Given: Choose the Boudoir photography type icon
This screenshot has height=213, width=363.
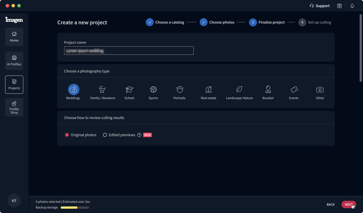Looking at the screenshot, I should pyautogui.click(x=268, y=89).
